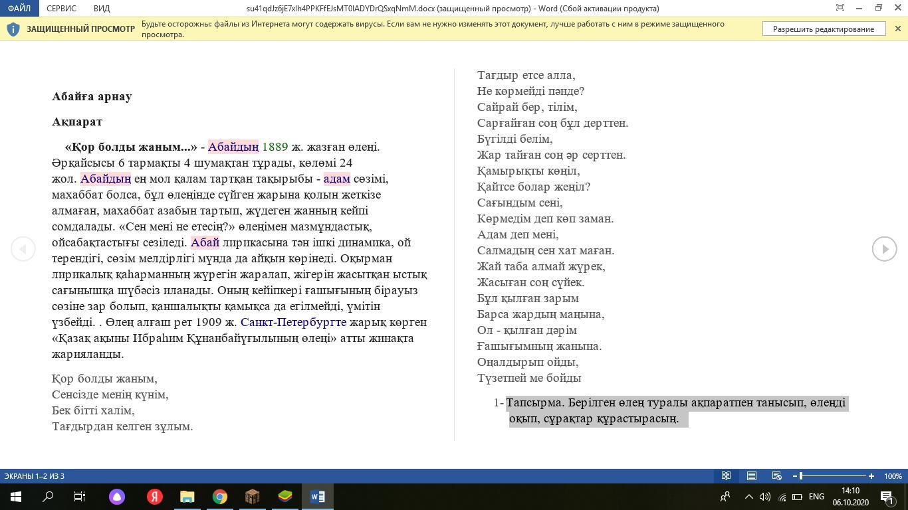Open BlueStacks from the taskbar
The height and width of the screenshot is (510, 908).
point(285,497)
